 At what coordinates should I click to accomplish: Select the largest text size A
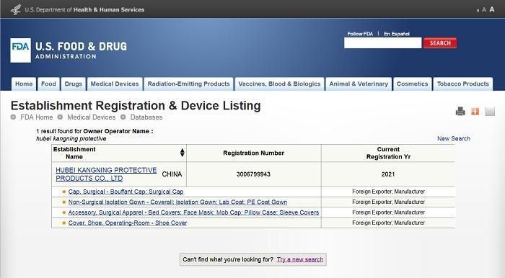click(x=492, y=9)
